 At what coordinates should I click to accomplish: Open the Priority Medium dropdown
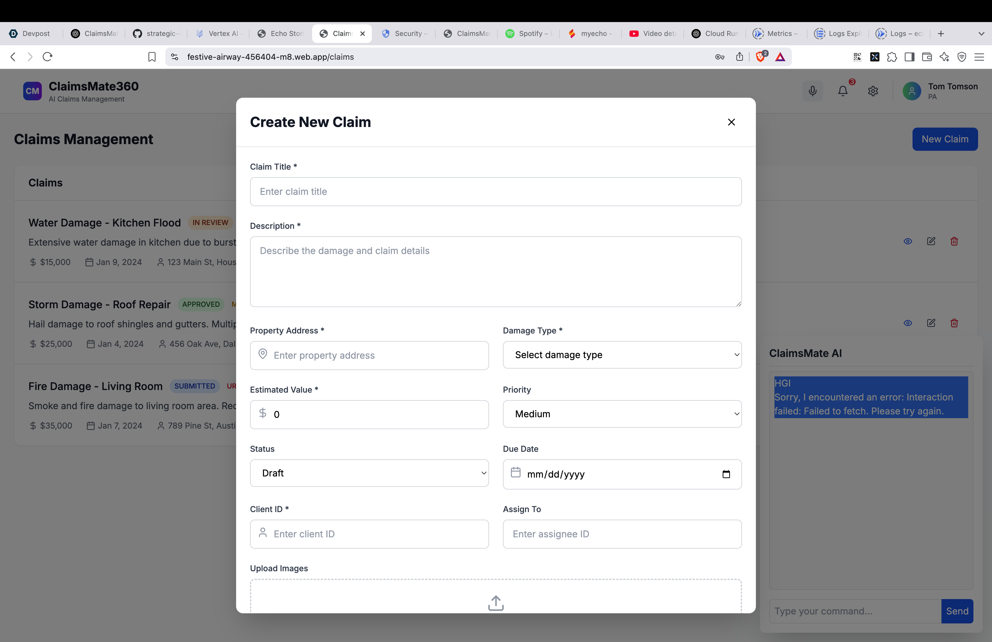coord(622,414)
